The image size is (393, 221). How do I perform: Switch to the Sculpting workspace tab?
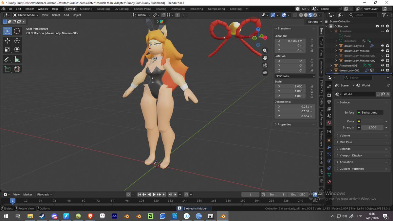(103, 9)
